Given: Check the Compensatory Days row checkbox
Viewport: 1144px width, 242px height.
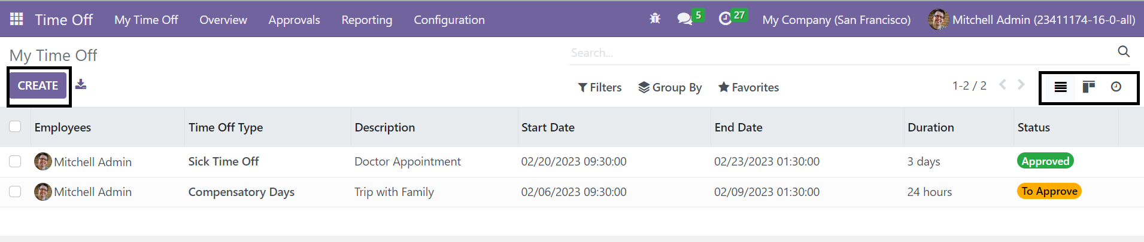Looking at the screenshot, I should point(15,192).
